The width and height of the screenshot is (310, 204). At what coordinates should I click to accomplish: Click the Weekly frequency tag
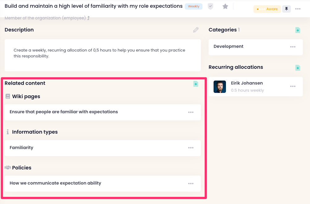[x=193, y=6]
